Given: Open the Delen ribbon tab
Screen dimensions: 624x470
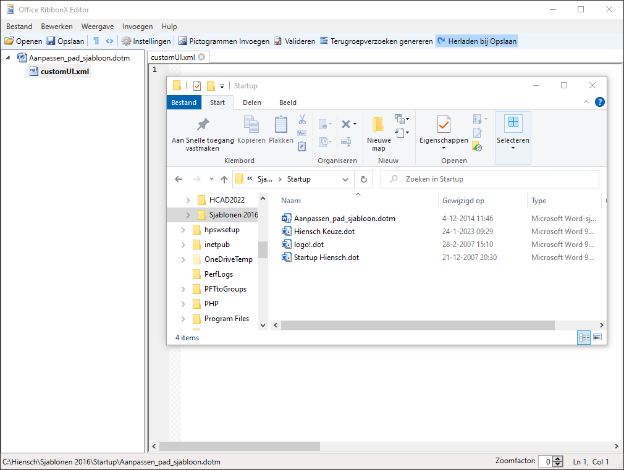Looking at the screenshot, I should click(x=252, y=103).
